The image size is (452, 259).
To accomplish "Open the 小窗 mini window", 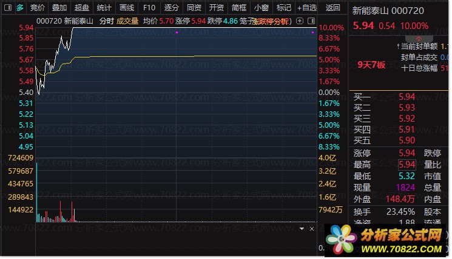I will pyautogui.click(x=261, y=8).
